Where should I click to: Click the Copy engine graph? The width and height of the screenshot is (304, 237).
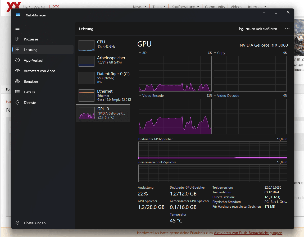click(250, 74)
